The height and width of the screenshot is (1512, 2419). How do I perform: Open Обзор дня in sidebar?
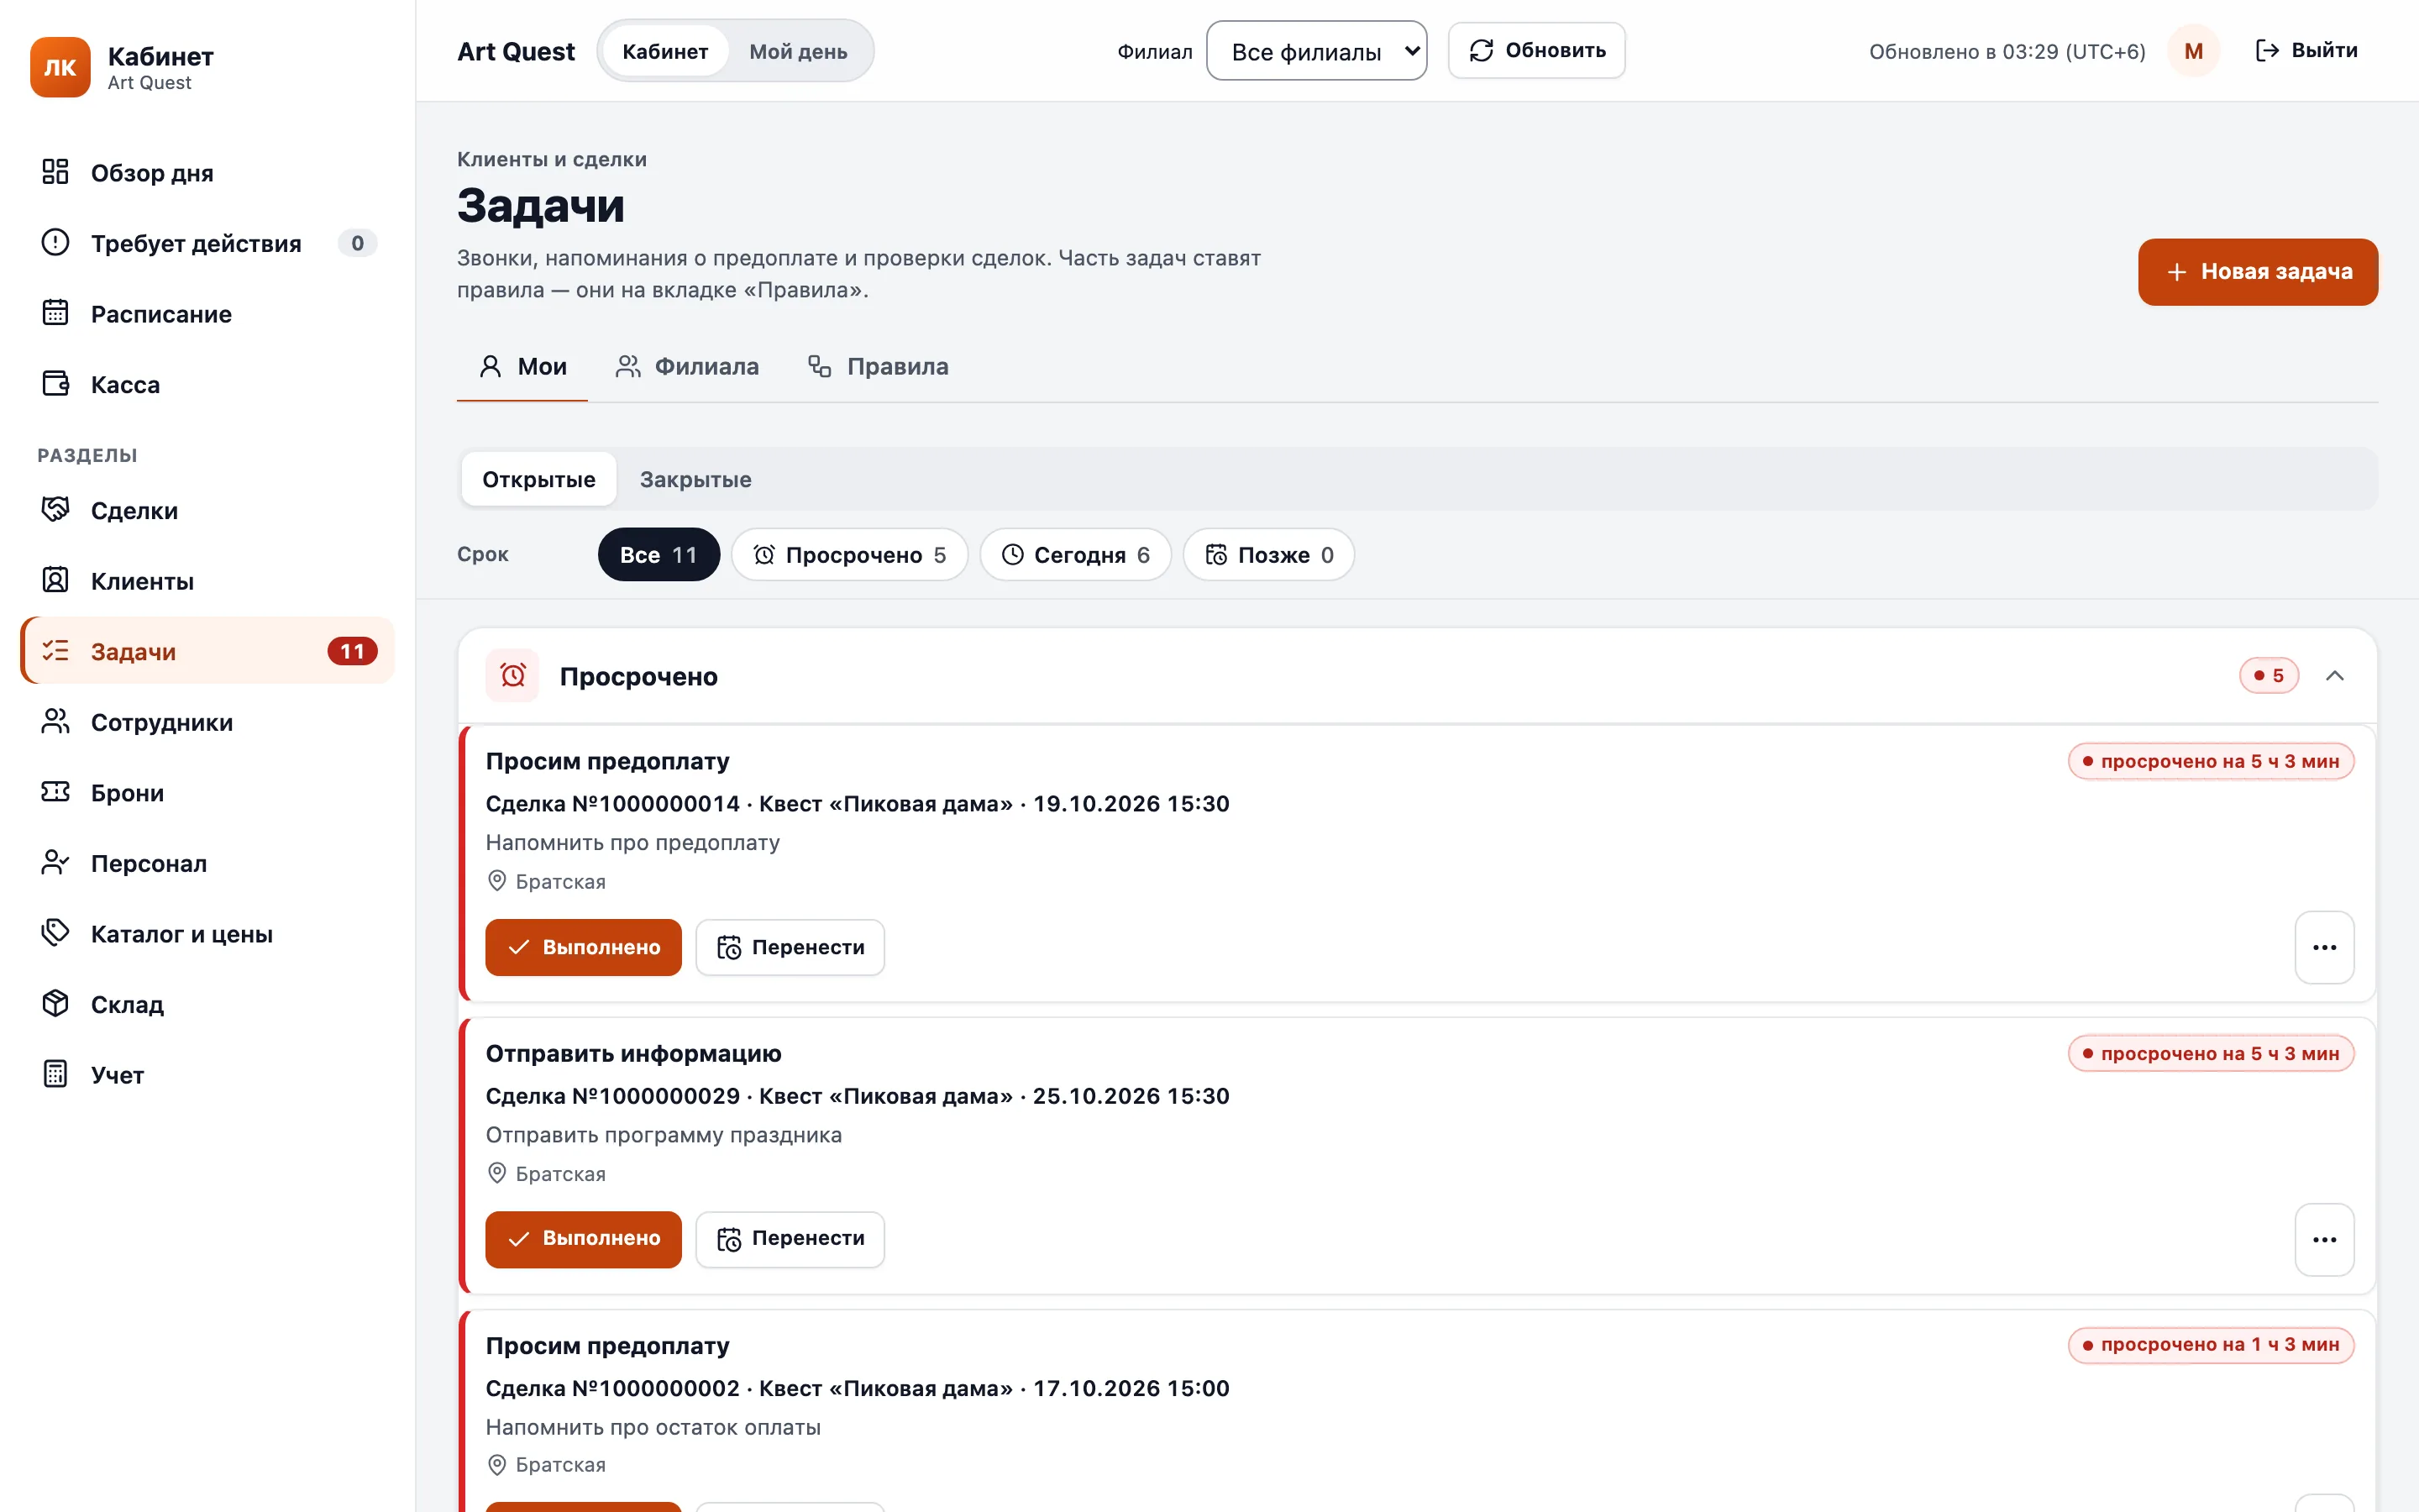point(207,172)
